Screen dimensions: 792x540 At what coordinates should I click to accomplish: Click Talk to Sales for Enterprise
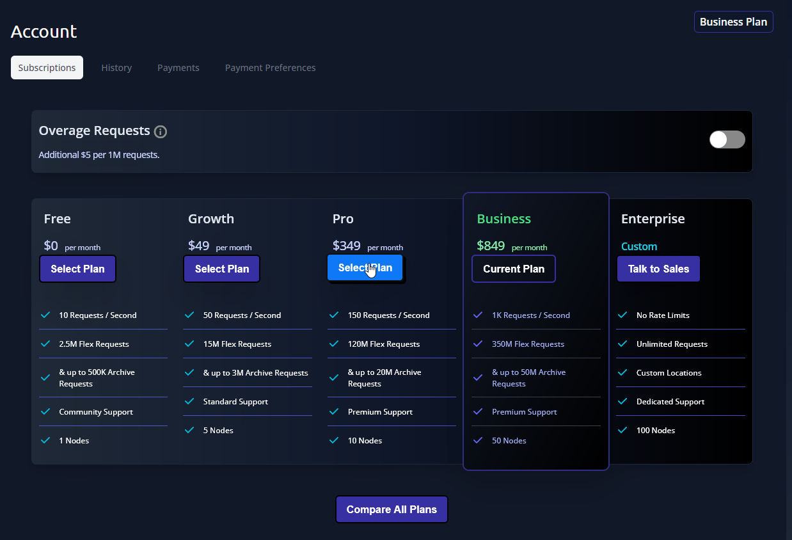click(658, 269)
